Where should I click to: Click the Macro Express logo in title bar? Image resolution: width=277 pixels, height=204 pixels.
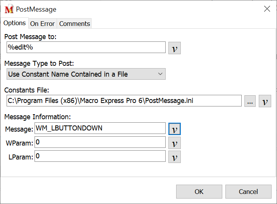coord(9,9)
